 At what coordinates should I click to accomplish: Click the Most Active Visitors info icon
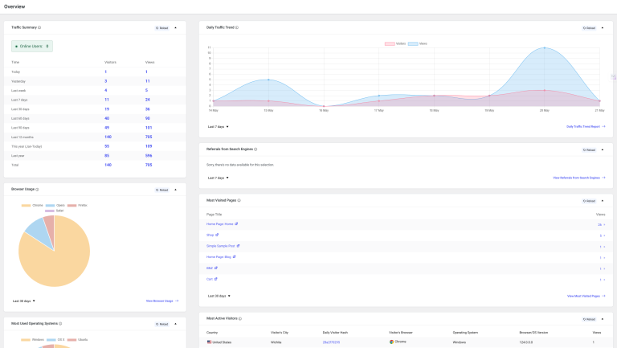[240, 318]
